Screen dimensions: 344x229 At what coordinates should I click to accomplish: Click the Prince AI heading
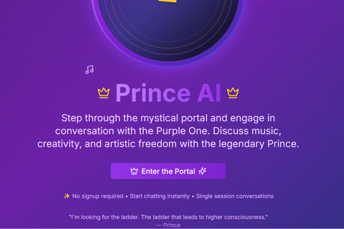tap(168, 93)
